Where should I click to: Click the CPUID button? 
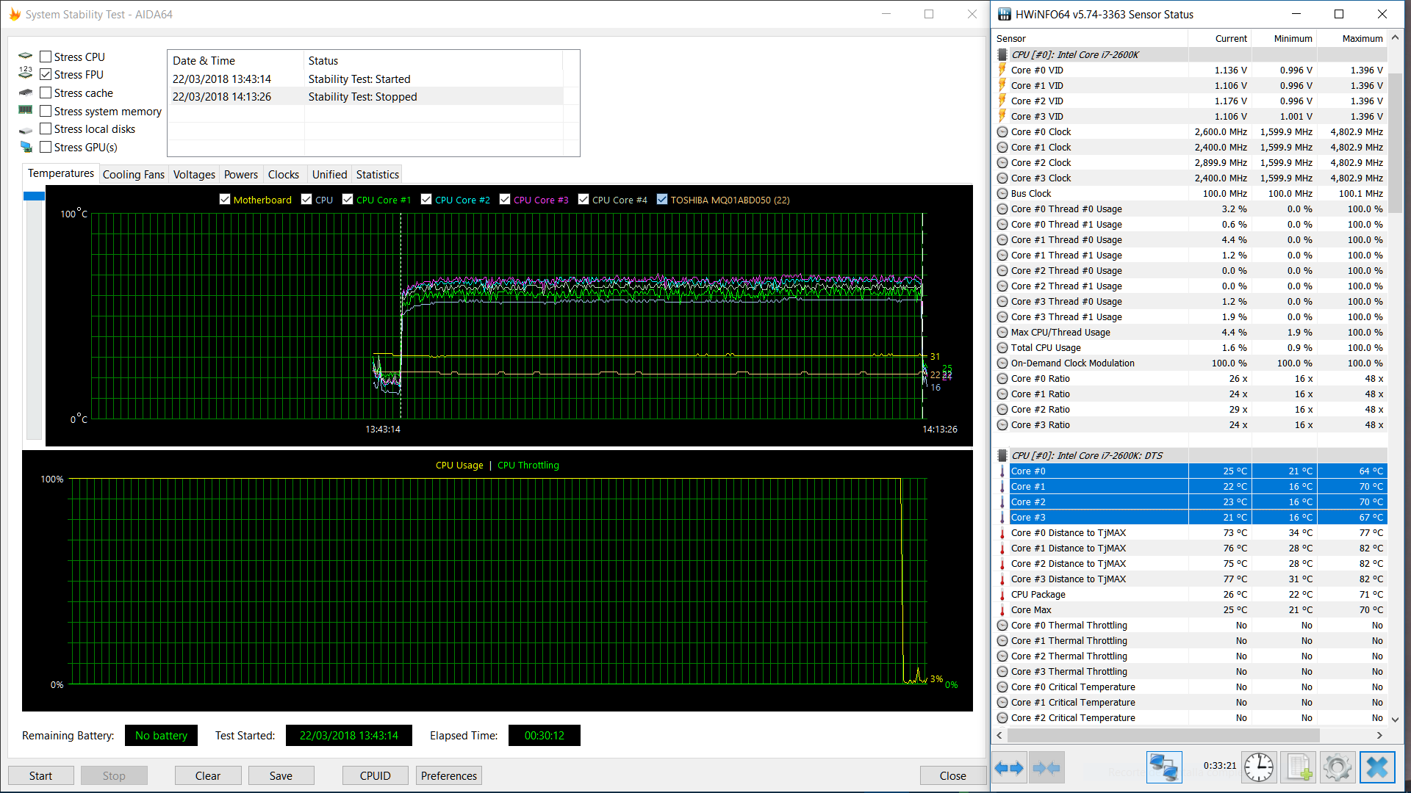click(375, 775)
